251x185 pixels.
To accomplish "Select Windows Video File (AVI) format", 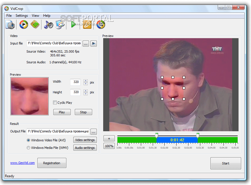I will click(28, 140).
